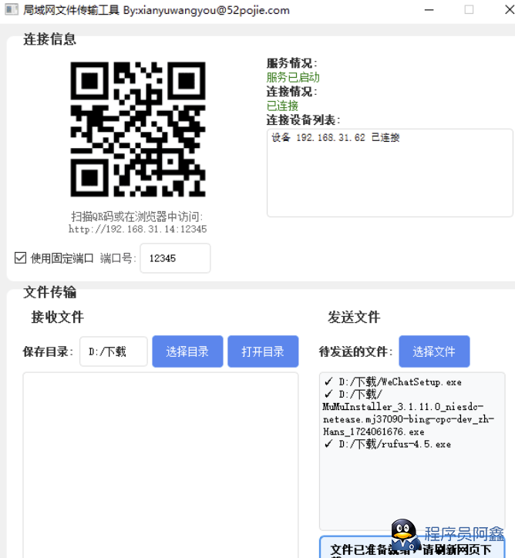Click the green 已连接 status text
The image size is (515, 558).
click(282, 106)
